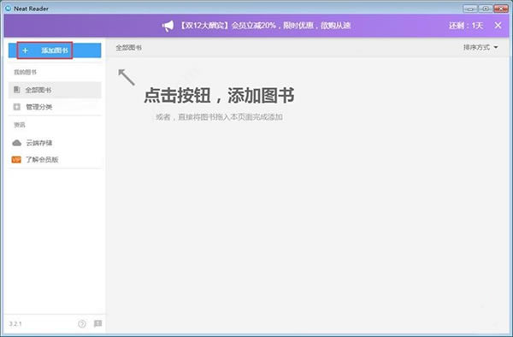513x337 pixels.
Task: Click the feedback message icon
Action: (x=97, y=323)
